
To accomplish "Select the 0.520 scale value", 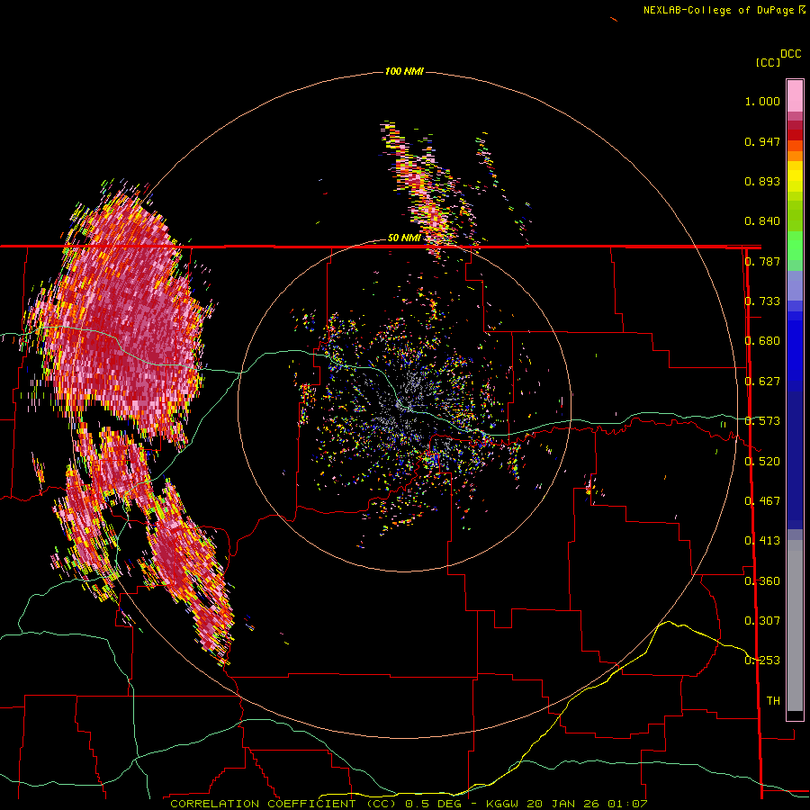I will click(x=762, y=462).
